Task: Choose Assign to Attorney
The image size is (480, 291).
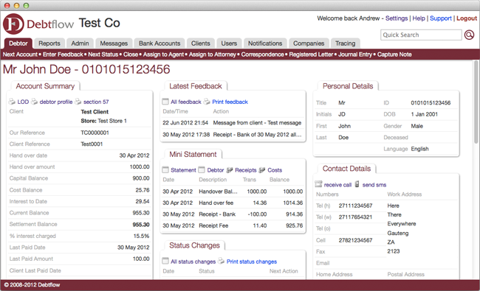Action: pyautogui.click(x=213, y=55)
